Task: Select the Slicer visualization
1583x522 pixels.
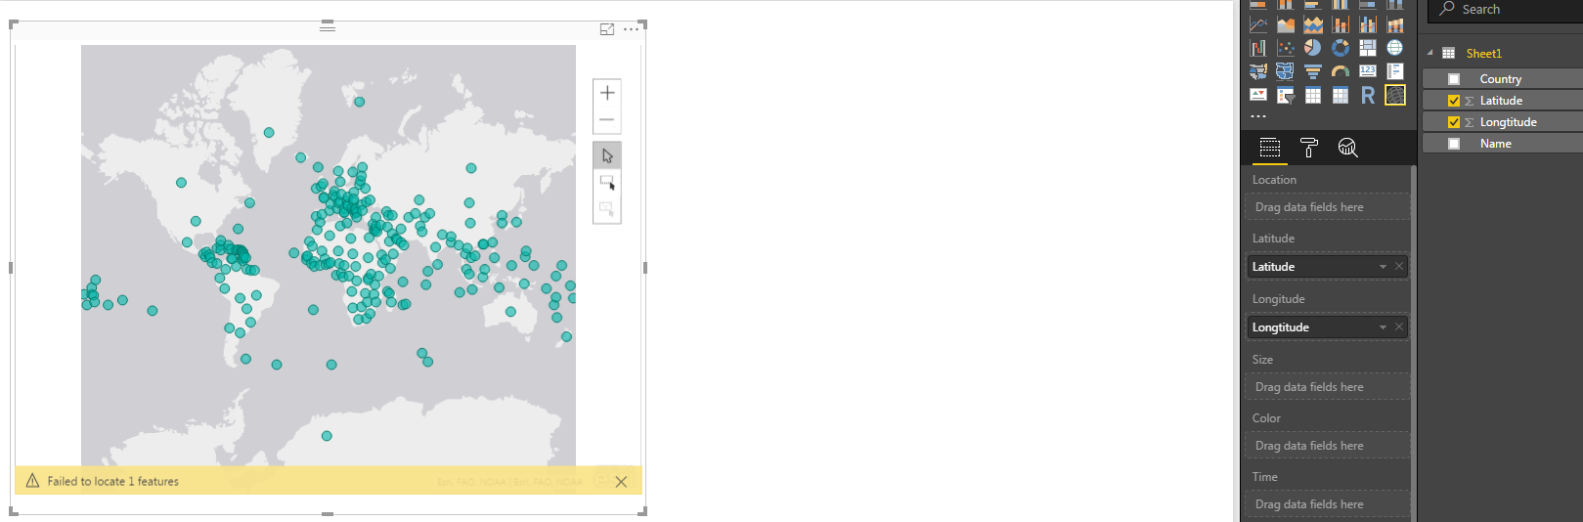Action: [x=1286, y=95]
